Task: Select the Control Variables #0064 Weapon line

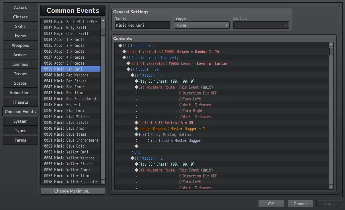Action: (x=222, y=52)
